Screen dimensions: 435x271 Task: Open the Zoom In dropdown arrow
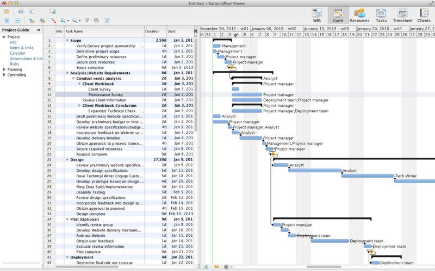[x=68, y=21]
